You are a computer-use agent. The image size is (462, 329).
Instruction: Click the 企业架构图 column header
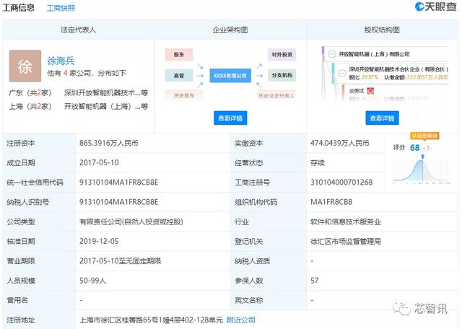(230, 30)
